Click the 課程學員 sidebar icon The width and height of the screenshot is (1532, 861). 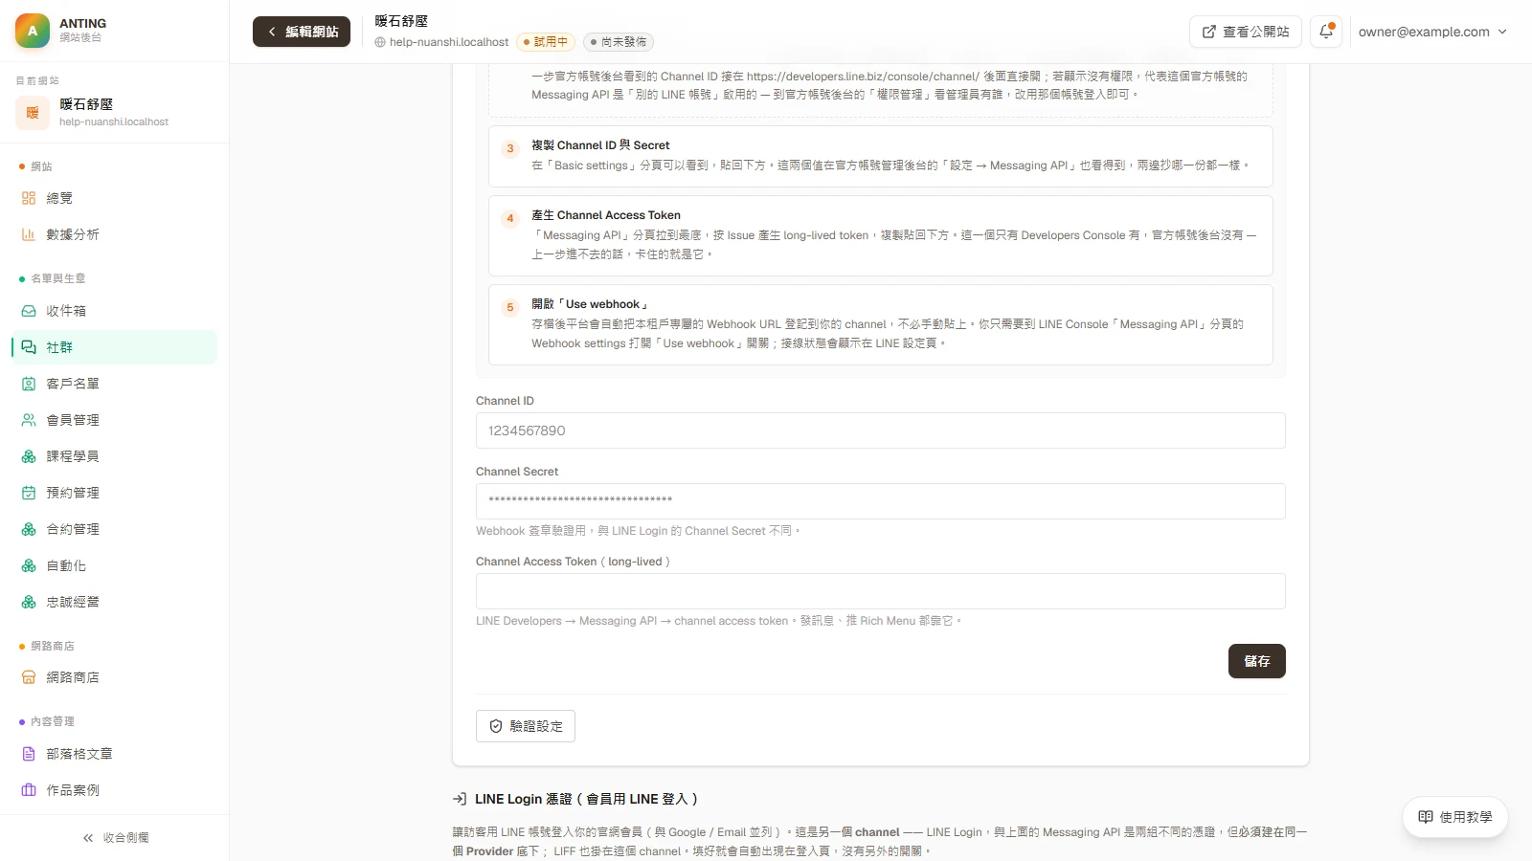point(29,456)
